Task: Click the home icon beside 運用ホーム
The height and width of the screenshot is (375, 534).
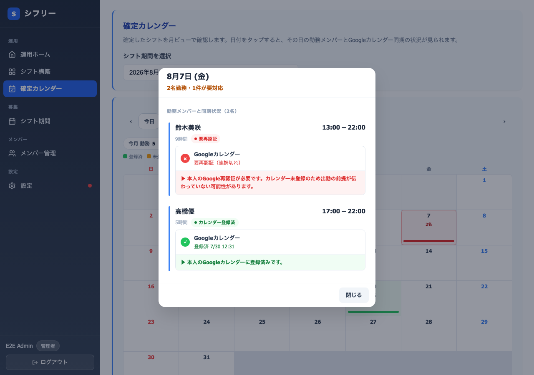Action: click(x=12, y=55)
